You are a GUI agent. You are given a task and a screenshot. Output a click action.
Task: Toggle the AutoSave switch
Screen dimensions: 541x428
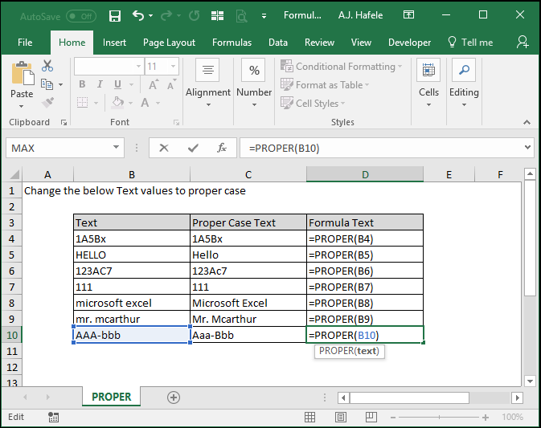pyautogui.click(x=81, y=16)
